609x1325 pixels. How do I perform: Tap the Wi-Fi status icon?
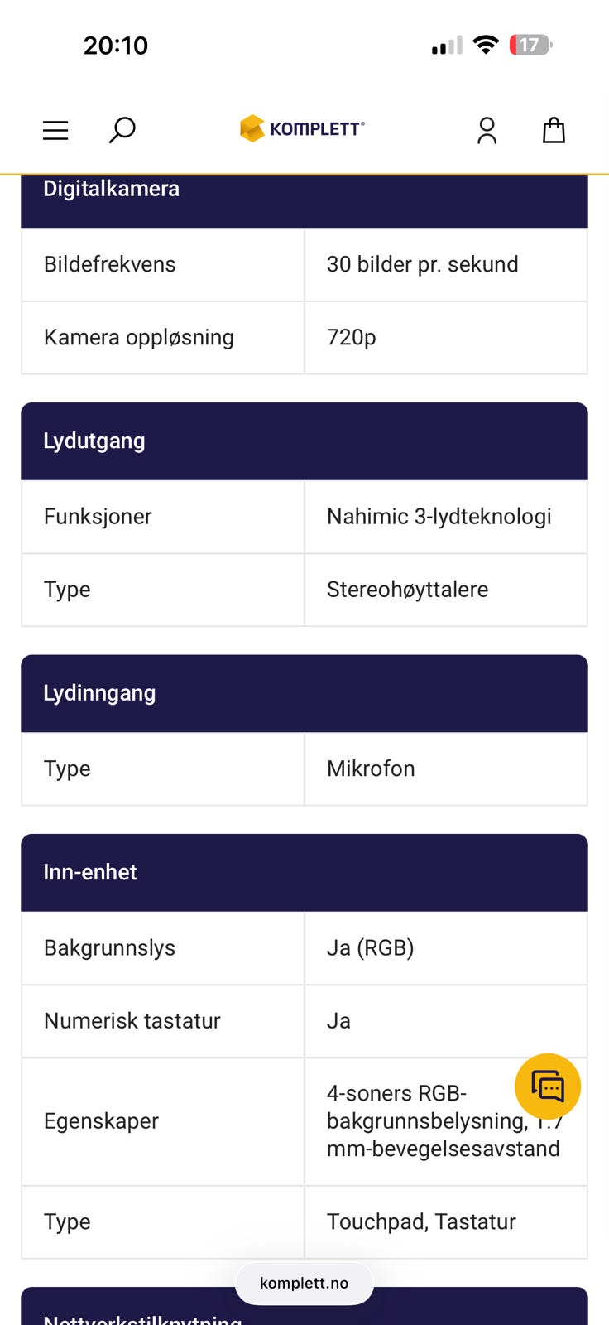click(x=486, y=45)
